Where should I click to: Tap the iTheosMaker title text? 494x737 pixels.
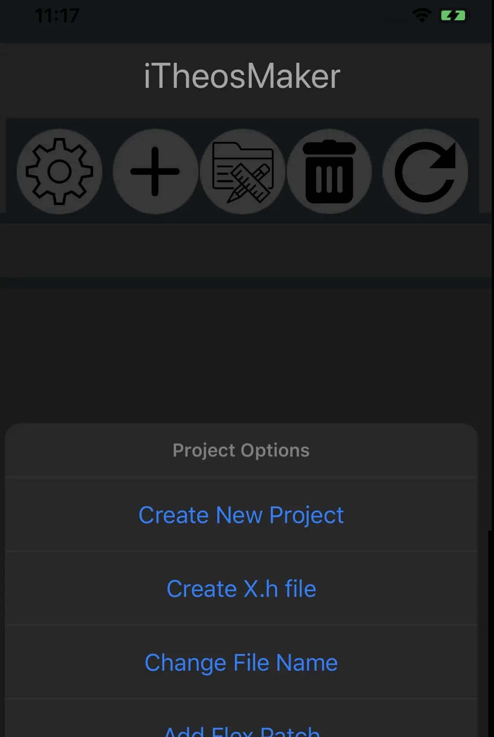point(242,76)
